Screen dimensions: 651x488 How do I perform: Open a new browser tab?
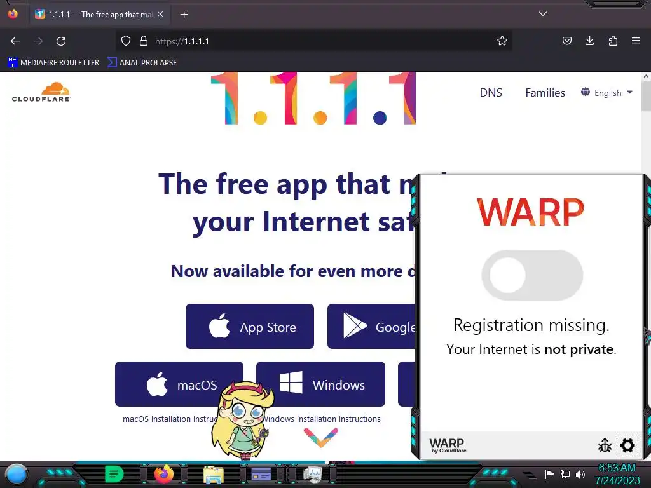point(184,15)
